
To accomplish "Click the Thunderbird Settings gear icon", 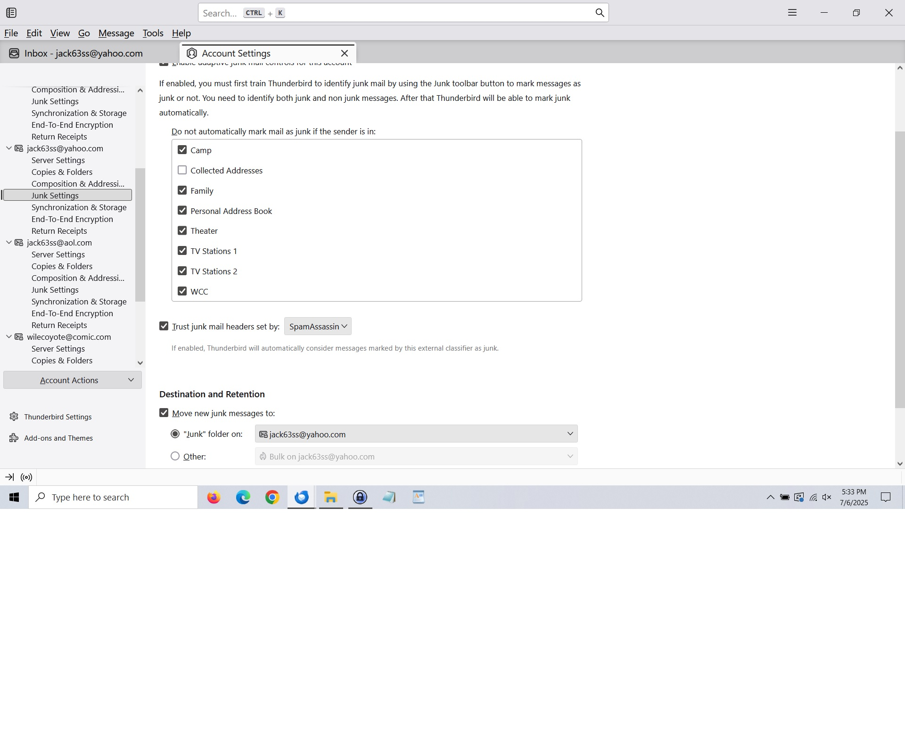I will pyautogui.click(x=14, y=417).
